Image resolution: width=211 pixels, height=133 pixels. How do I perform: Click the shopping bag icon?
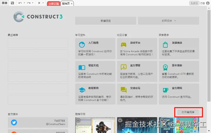coord(165,45)
